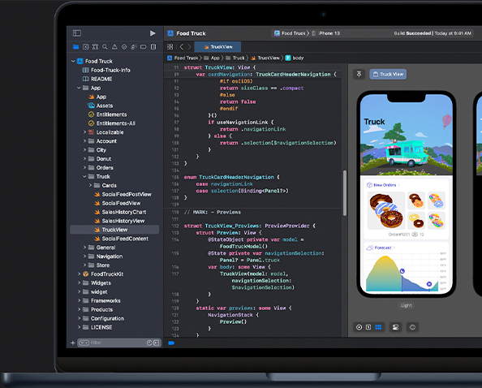This screenshot has height=388, width=482.
Task: Open New Orders link in preview
Action: [x=383, y=185]
